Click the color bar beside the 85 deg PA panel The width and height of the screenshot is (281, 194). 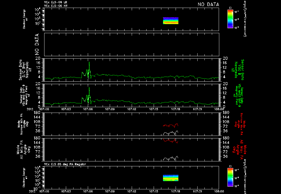coord(230,177)
